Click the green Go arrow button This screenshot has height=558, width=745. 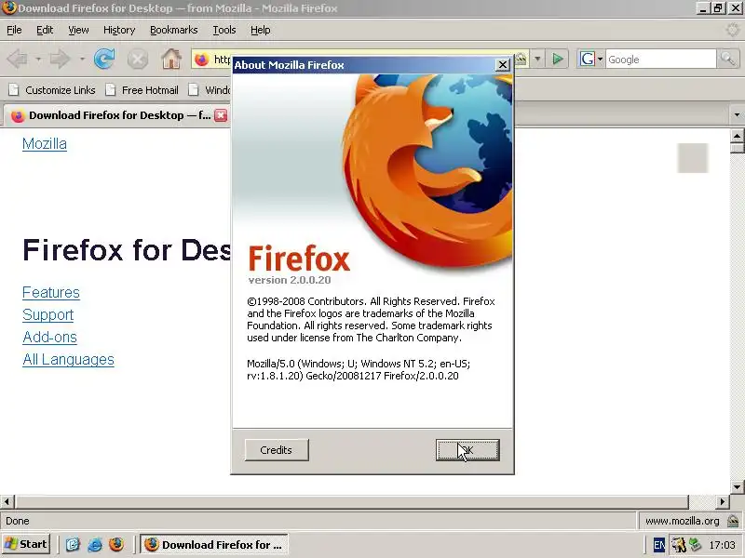[x=557, y=60]
